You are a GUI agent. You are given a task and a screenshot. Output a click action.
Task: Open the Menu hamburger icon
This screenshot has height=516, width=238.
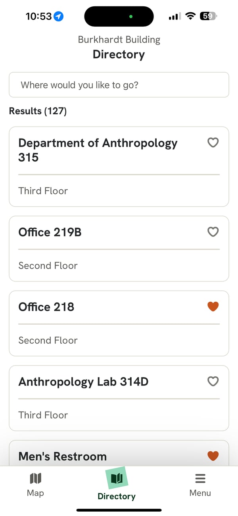(200, 478)
